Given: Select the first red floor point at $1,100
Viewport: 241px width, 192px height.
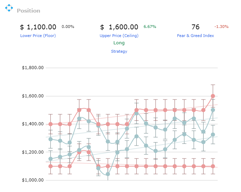Looking at the screenshot, I should pos(50,166).
